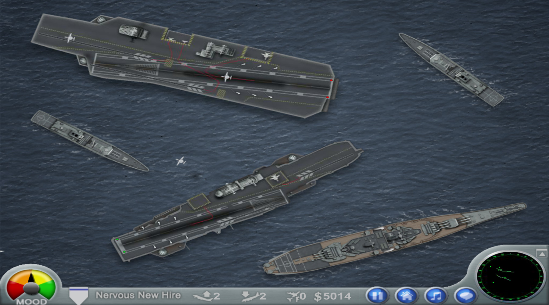Open chat via the speech bubble button
This screenshot has height=305, width=549.
tap(466, 296)
